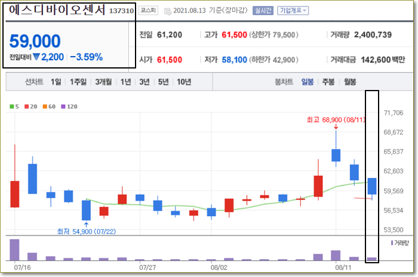Switch to the 주봉 weekly candle chart
This screenshot has width=418, height=277.
click(328, 82)
